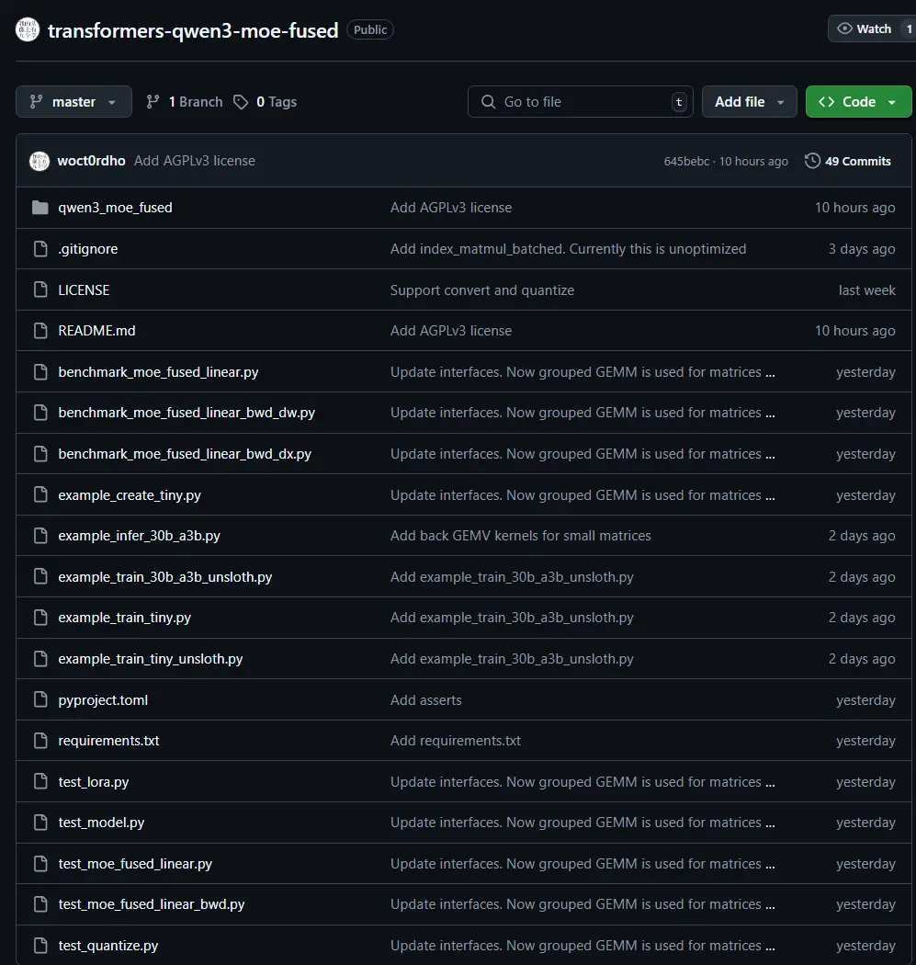Image resolution: width=916 pixels, height=965 pixels.
Task: Open the master branch dropdown
Action: [74, 102]
